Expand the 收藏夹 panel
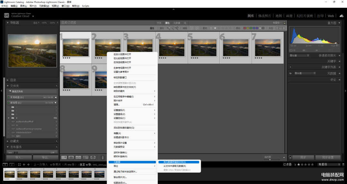 click(x=8, y=141)
